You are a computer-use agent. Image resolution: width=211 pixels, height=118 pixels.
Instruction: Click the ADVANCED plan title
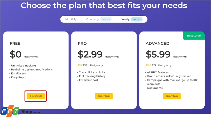click(x=157, y=44)
